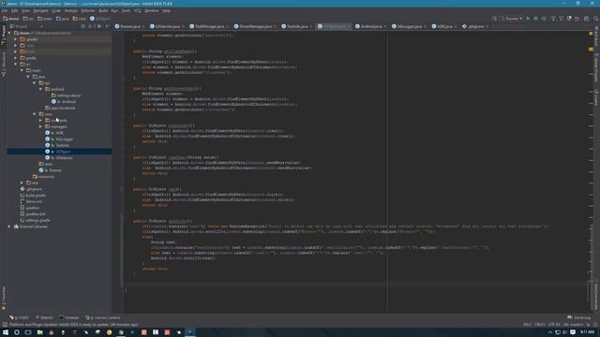This screenshot has height=337, width=600.
Task: Click scroll-from-source target icon in Project panel
Action: point(83,26)
